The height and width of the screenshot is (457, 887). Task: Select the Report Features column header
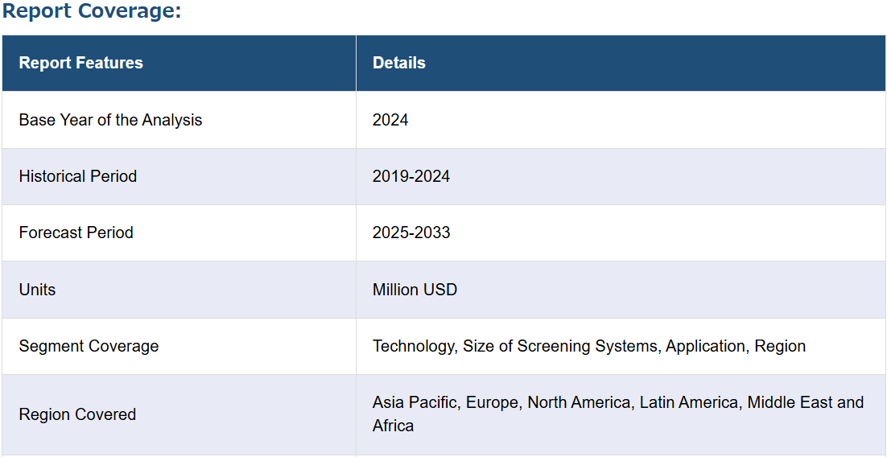click(81, 63)
